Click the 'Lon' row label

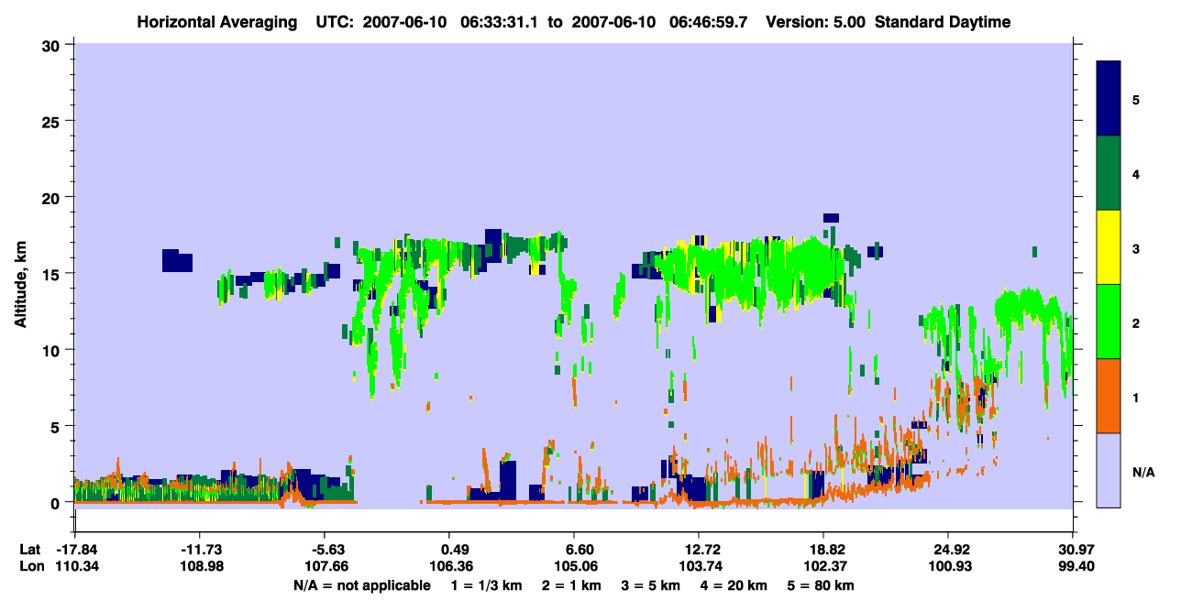coord(31,567)
